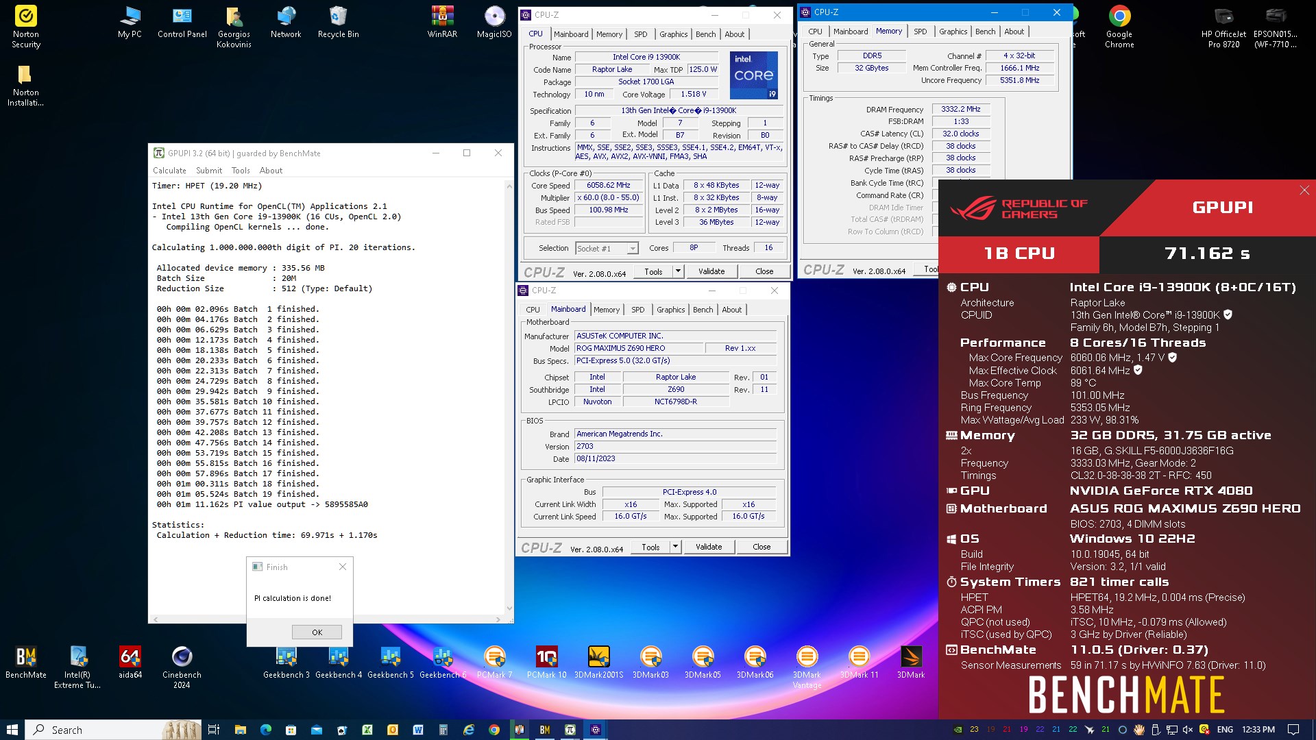Click the muted volume tray icon
Screen dimensions: 1316x740
1188,730
